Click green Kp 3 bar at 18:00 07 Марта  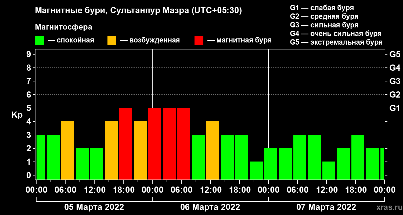point(358,157)
